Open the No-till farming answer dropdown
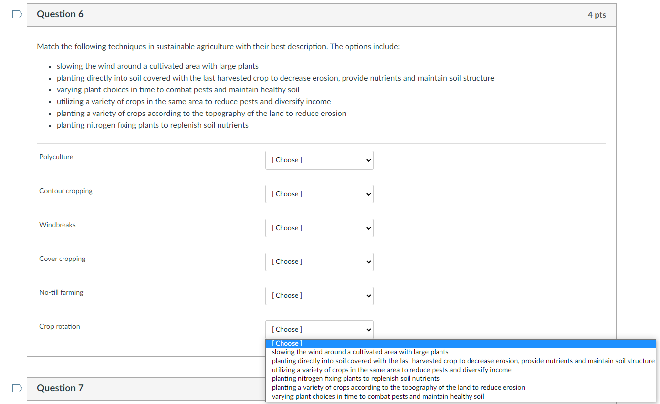Viewport: 660px width, 404px height. point(319,296)
